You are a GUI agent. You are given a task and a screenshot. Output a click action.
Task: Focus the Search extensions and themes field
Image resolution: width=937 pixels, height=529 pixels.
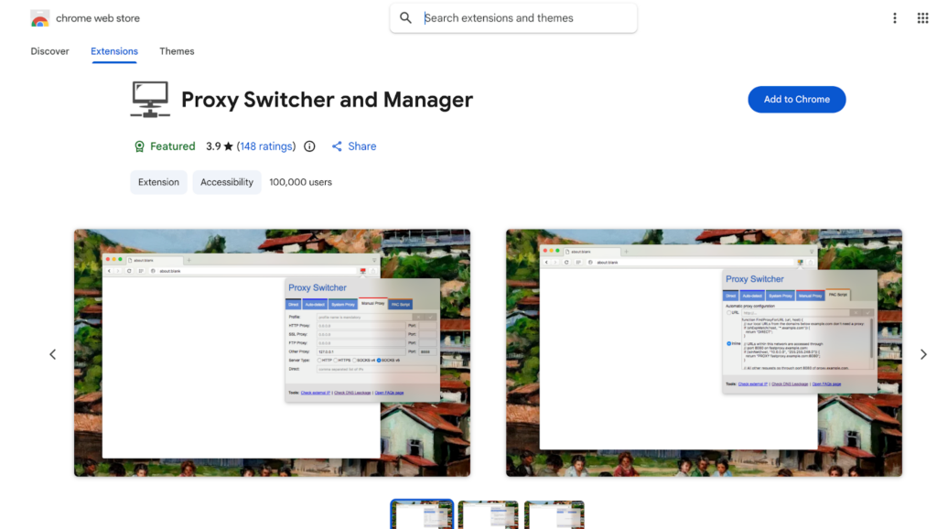(522, 18)
